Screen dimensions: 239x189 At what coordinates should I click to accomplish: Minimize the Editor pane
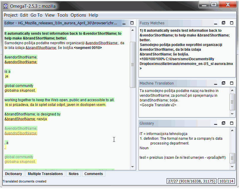point(124,23)
